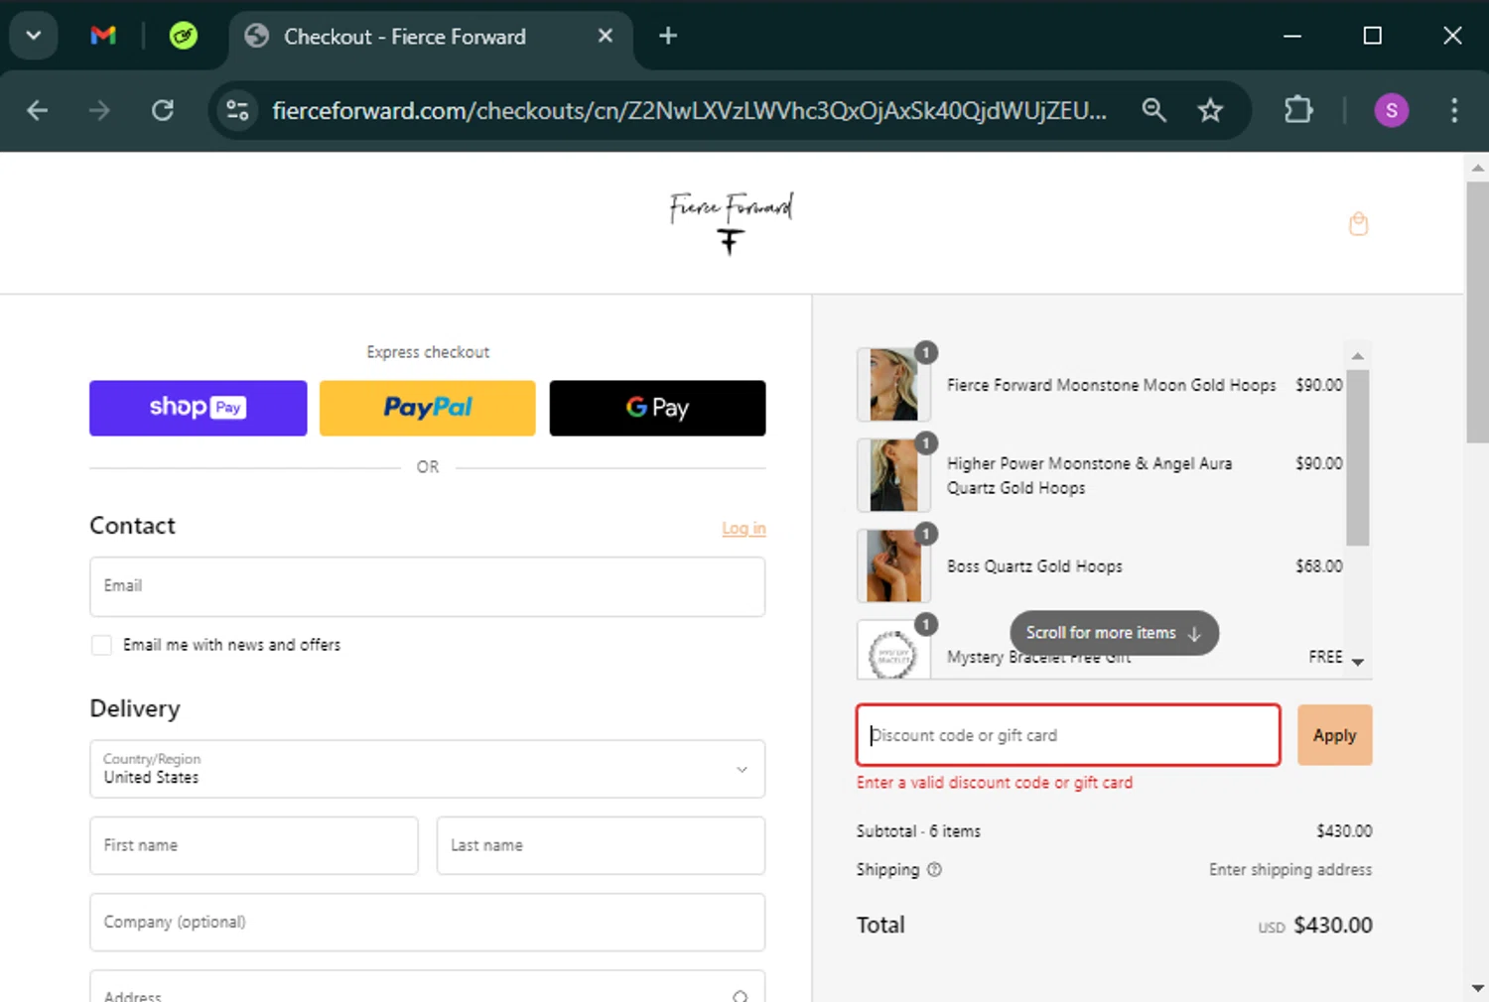Click the zoom magnifier icon in address bar
Screen dimensions: 1489x1002
pos(1153,110)
